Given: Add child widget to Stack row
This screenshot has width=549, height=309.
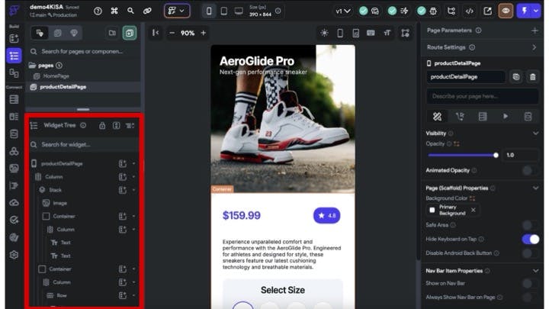Looking at the screenshot, I should pos(123,190).
